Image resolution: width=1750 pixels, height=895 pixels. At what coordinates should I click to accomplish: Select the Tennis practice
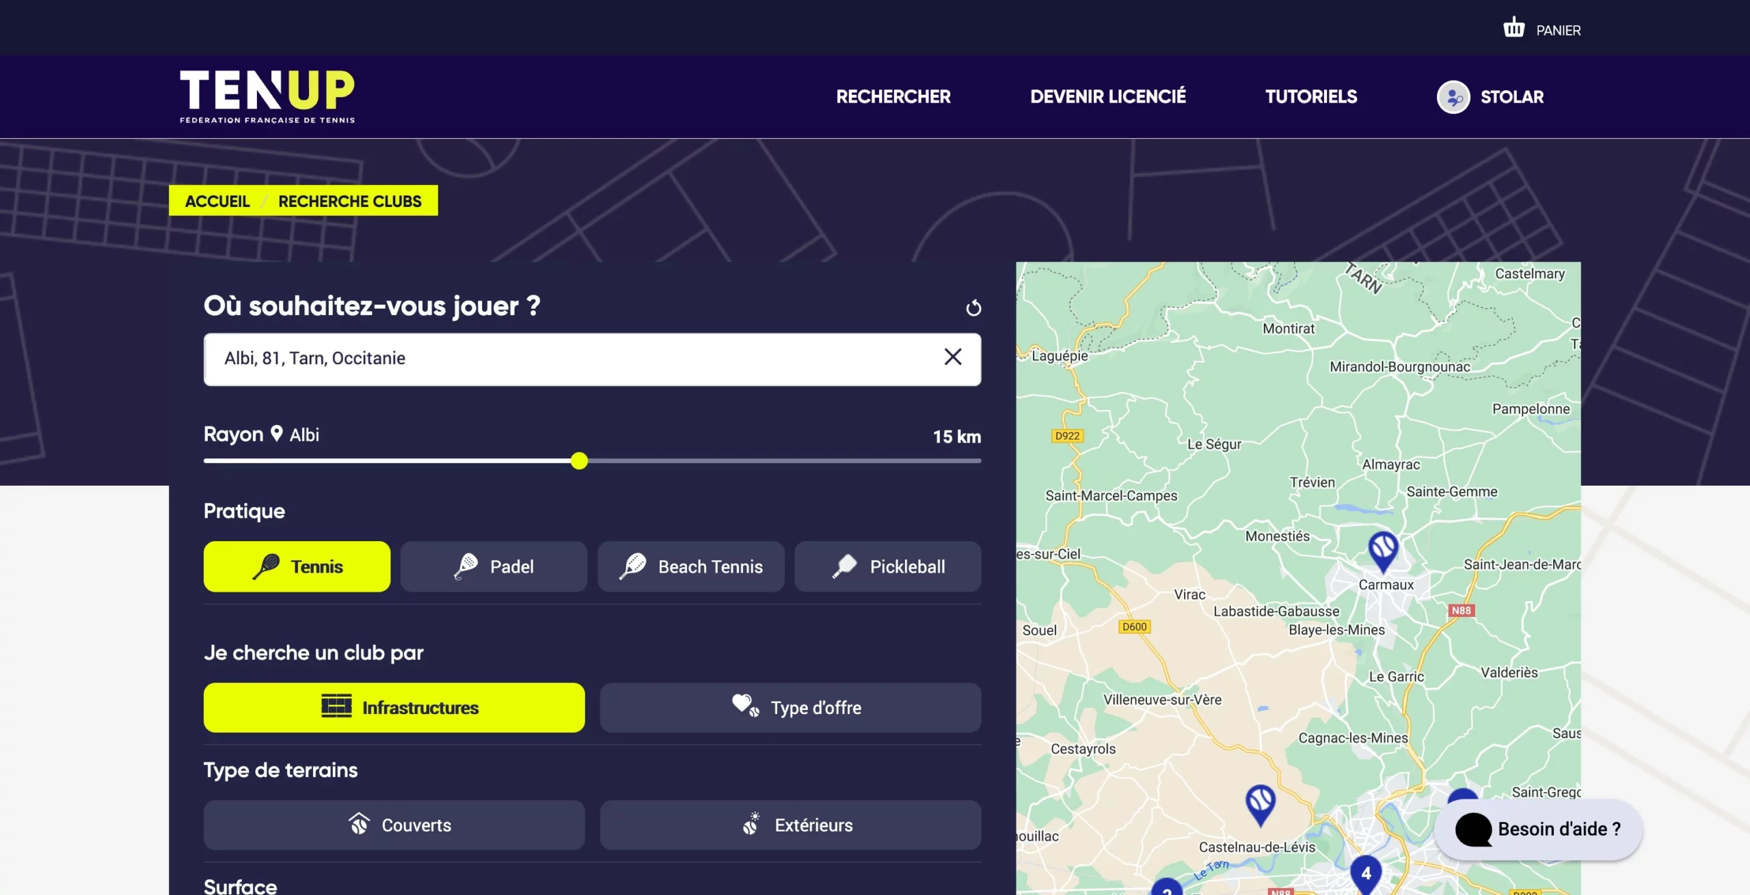pos(297,566)
